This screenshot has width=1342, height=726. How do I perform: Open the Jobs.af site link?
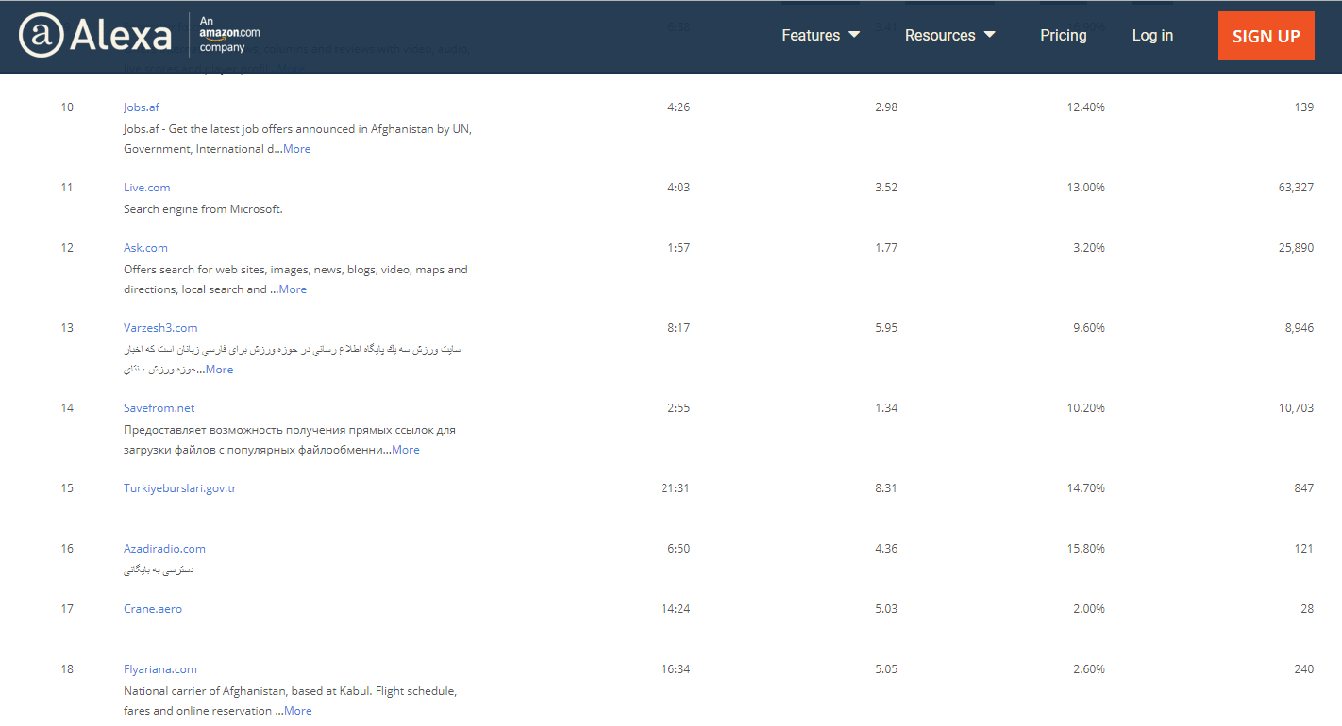pyautogui.click(x=142, y=107)
